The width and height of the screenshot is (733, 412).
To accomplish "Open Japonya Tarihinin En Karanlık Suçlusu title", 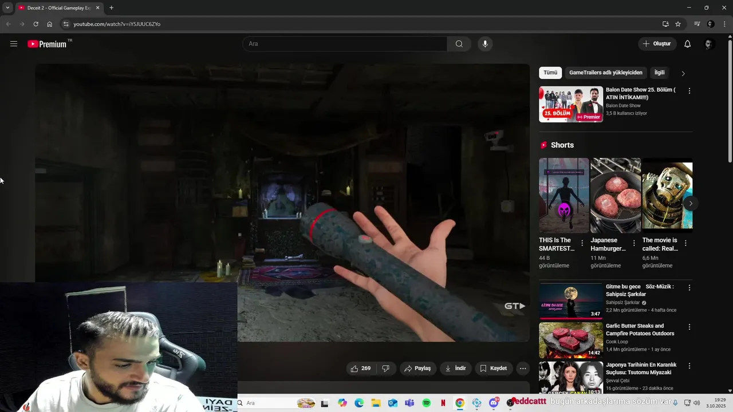I will coord(641,369).
